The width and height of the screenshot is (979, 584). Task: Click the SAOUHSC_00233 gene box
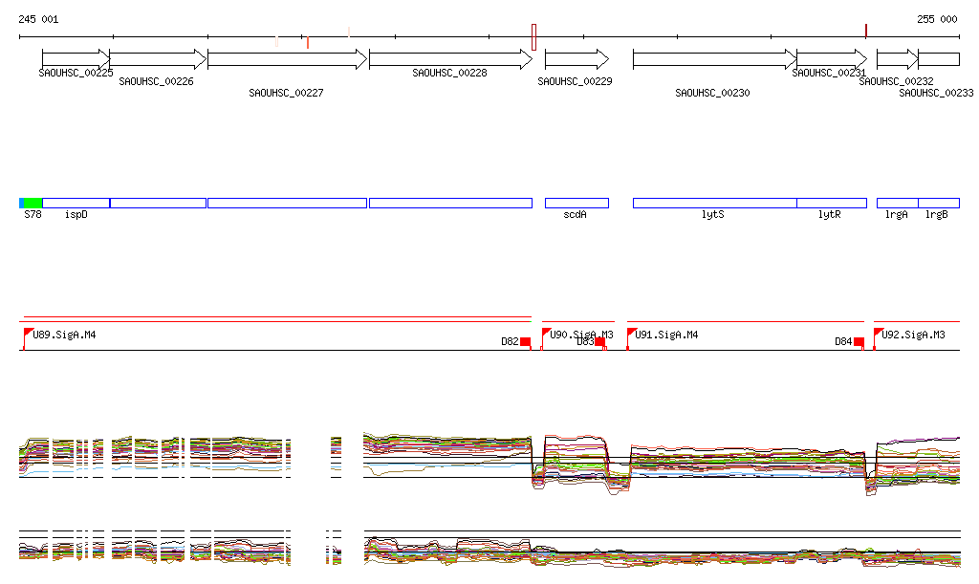tap(939, 59)
